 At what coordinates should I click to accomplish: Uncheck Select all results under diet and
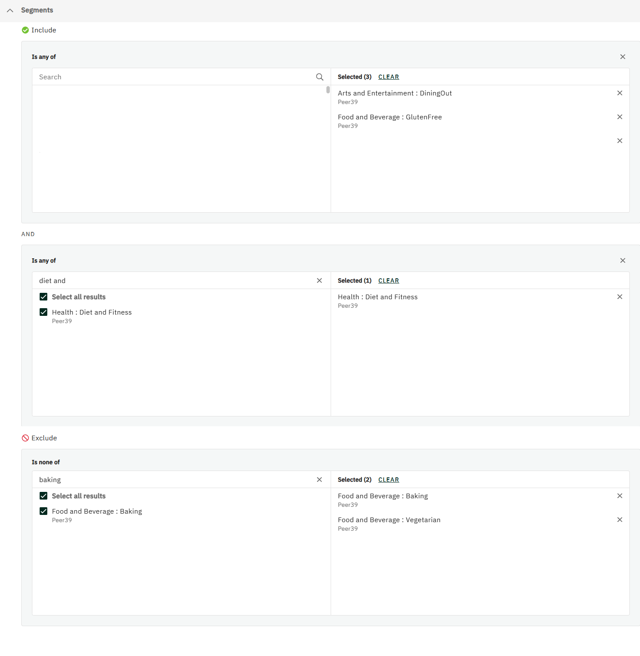coord(43,297)
